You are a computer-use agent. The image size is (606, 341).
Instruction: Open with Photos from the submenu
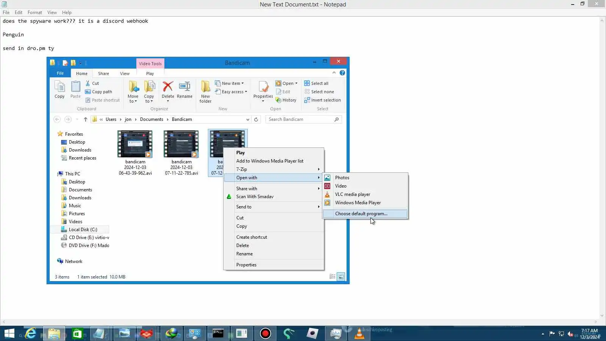coord(365,178)
